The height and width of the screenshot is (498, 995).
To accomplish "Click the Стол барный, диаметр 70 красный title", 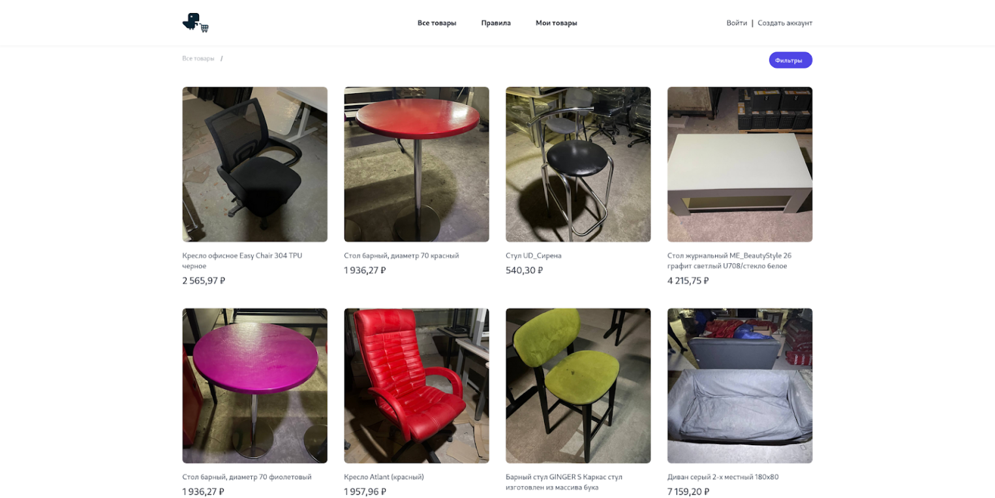I will click(401, 256).
